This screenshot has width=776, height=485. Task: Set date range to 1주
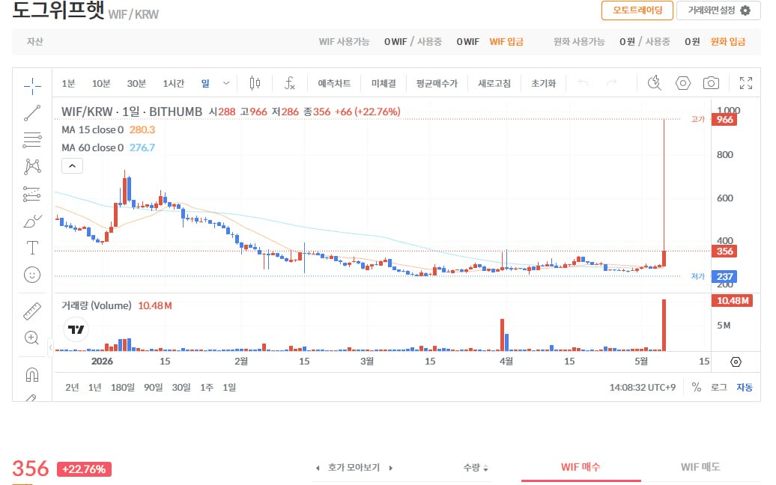207,387
